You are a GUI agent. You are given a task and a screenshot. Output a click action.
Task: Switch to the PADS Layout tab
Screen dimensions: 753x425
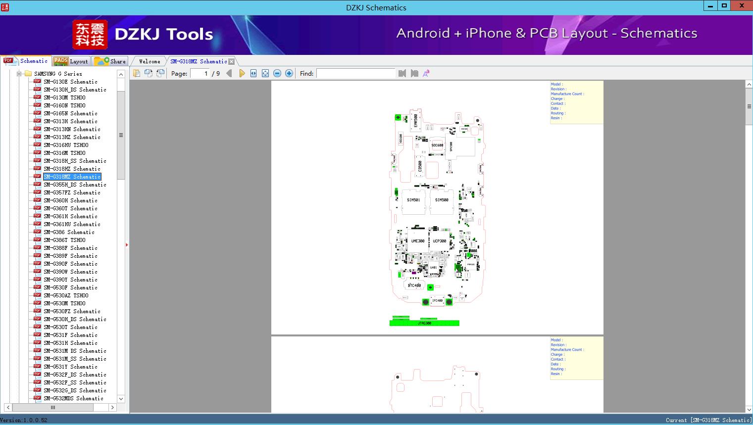[71, 61]
